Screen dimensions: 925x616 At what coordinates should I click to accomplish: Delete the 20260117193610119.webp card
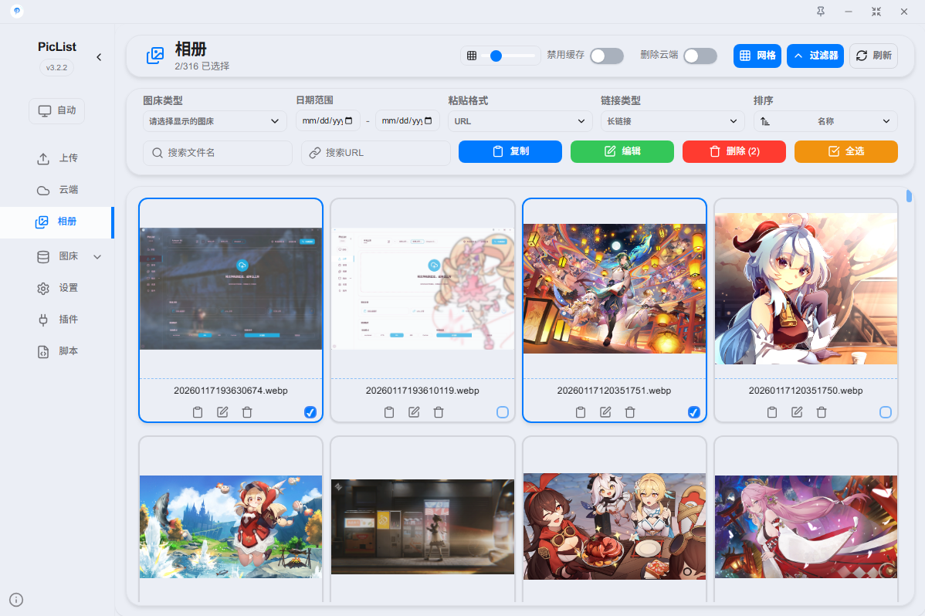439,412
